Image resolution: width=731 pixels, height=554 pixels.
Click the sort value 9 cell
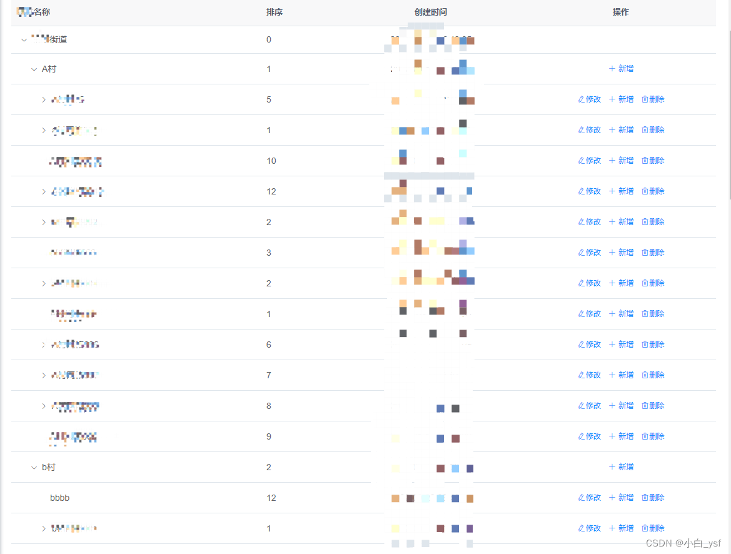(269, 436)
